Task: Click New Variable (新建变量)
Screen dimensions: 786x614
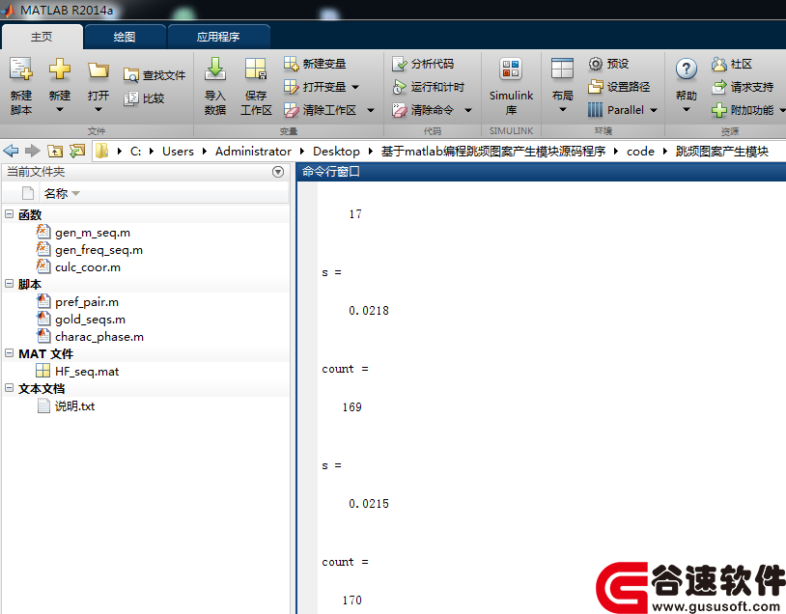Action: click(x=315, y=64)
